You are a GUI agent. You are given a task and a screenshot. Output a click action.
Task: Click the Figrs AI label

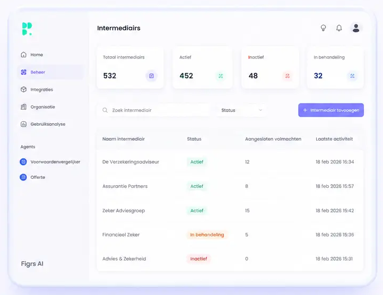tap(32, 264)
